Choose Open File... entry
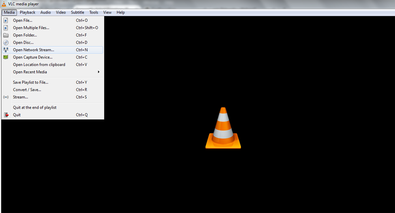 (x=53, y=21)
